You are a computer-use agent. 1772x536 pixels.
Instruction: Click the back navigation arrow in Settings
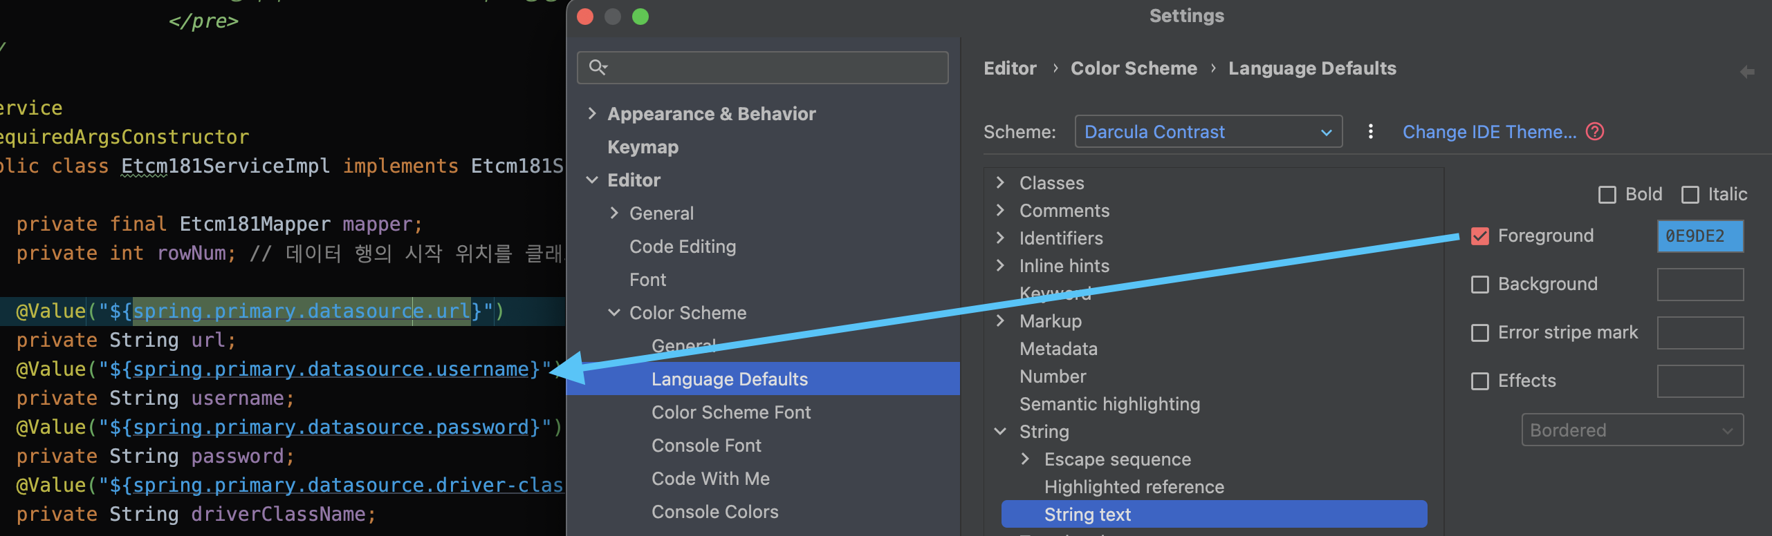[x=1747, y=71]
